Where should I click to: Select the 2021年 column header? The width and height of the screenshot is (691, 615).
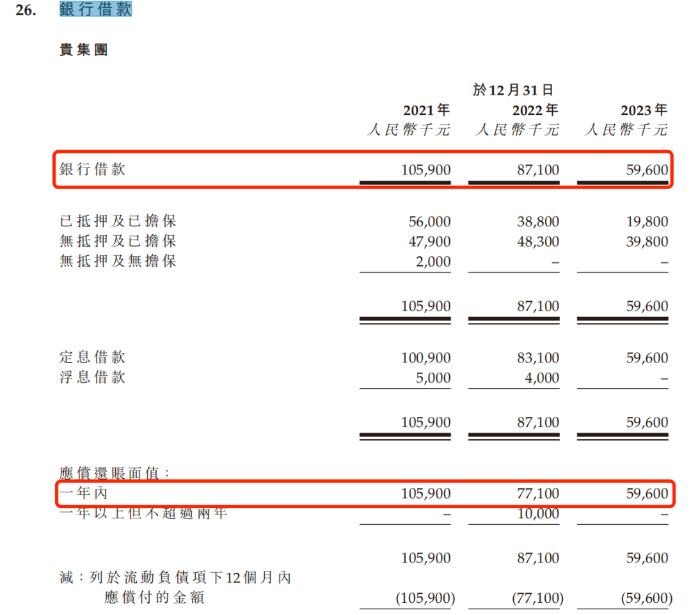tap(427, 110)
